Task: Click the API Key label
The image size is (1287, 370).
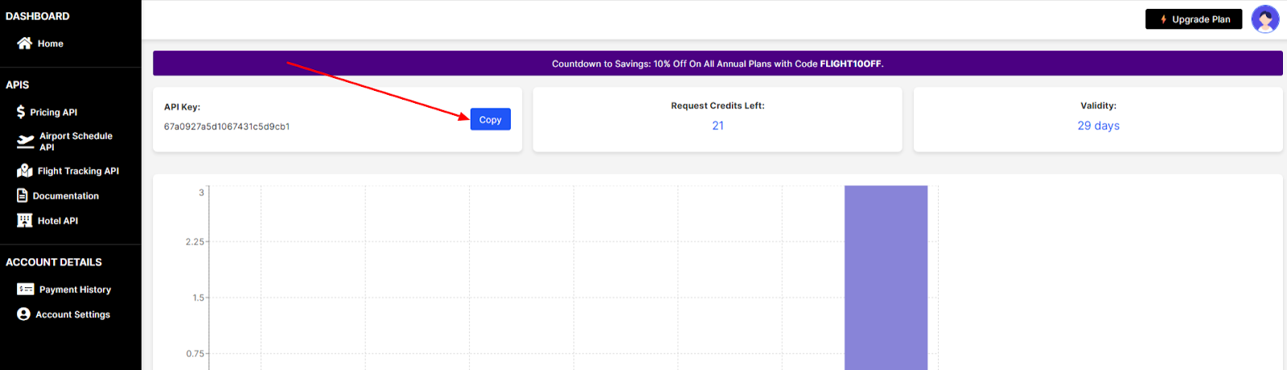Action: 182,107
